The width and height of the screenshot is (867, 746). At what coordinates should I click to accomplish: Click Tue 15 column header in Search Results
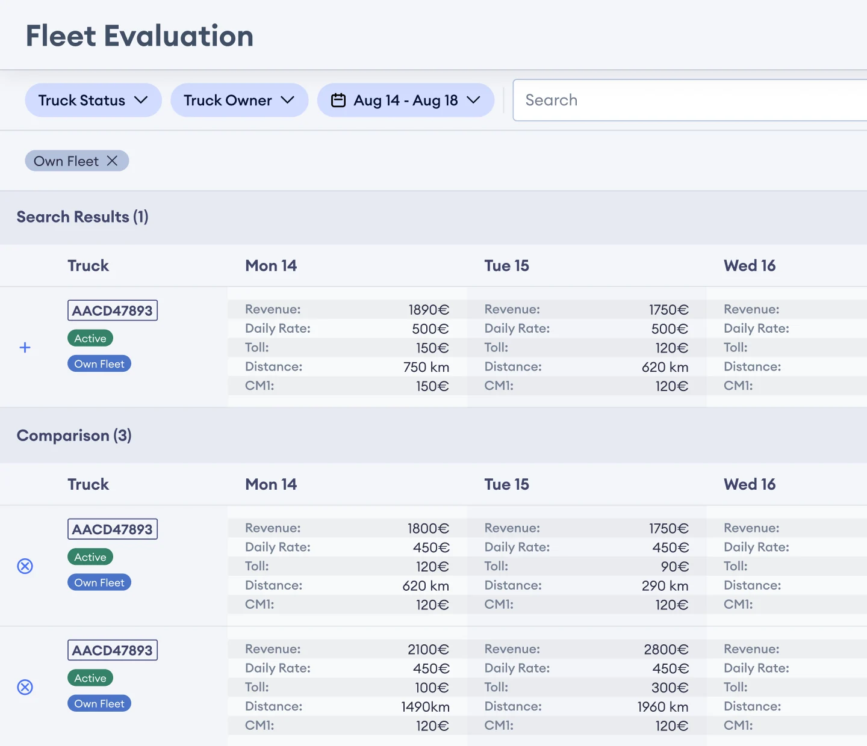pyautogui.click(x=507, y=265)
